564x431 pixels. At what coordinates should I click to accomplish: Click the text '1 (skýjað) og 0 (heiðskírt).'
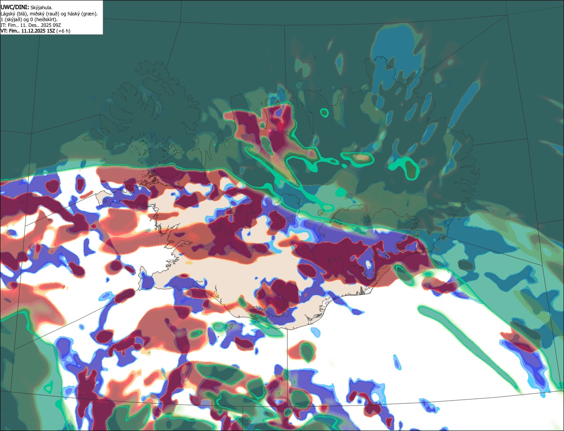[29, 19]
